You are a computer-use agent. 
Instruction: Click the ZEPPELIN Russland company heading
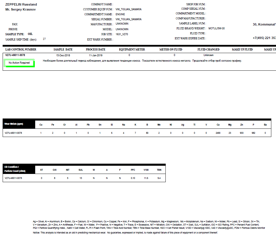click(x=21, y=4)
